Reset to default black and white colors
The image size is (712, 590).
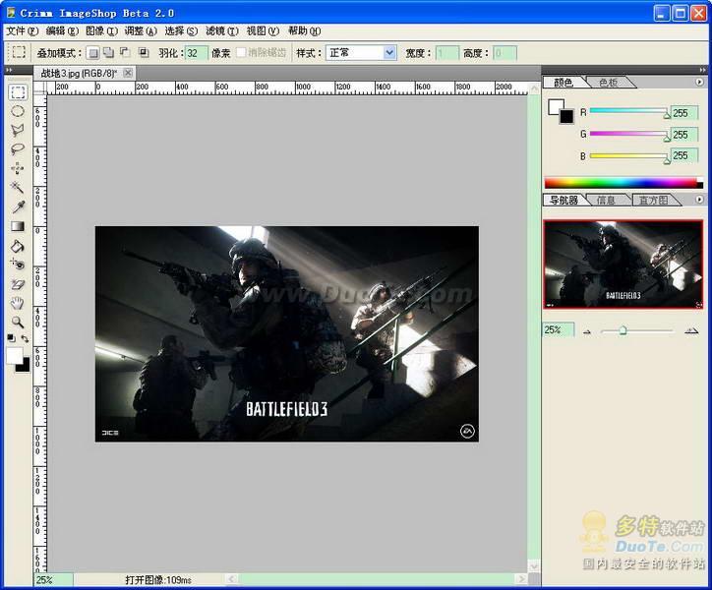click(x=11, y=338)
